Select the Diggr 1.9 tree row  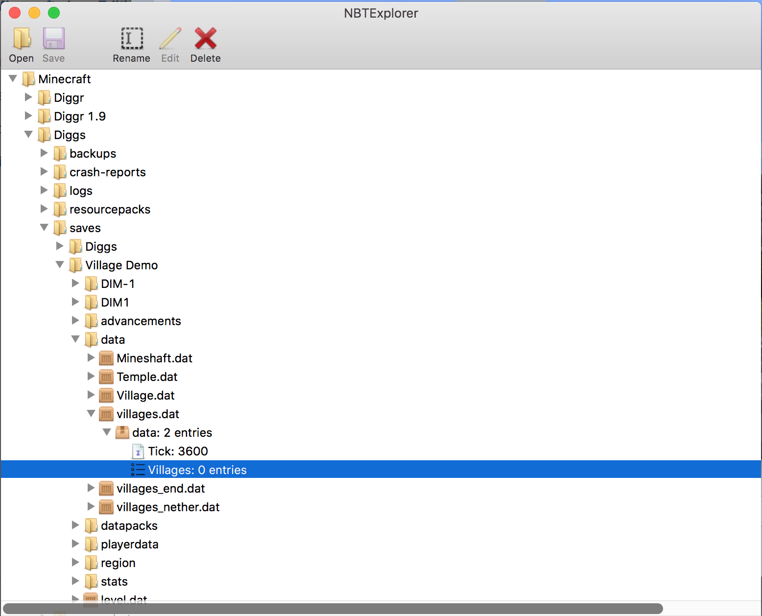[x=381, y=116]
